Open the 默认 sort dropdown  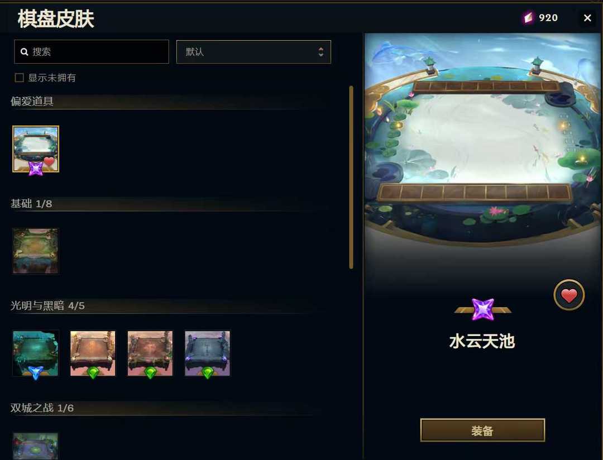[253, 52]
